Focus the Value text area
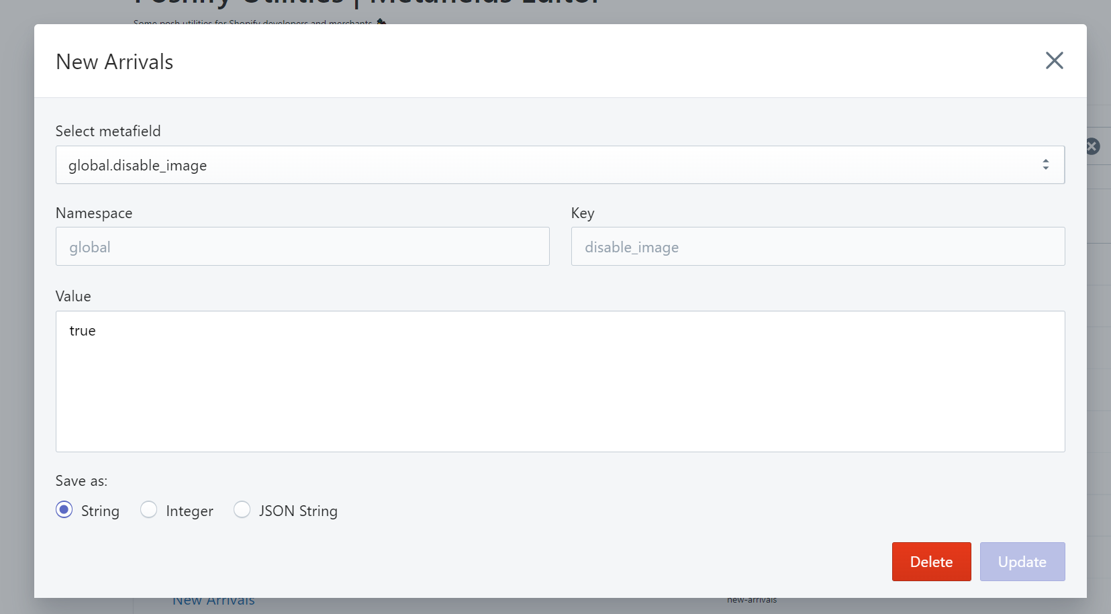 560,381
